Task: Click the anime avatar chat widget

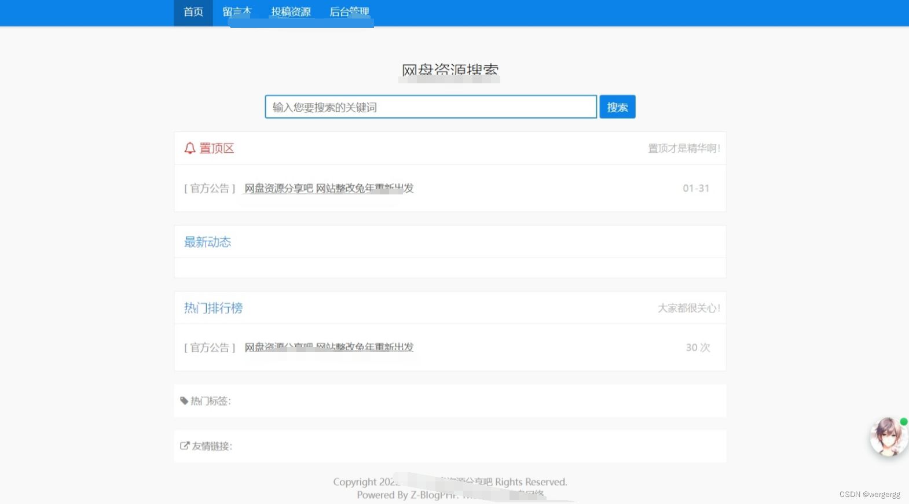Action: pyautogui.click(x=889, y=437)
